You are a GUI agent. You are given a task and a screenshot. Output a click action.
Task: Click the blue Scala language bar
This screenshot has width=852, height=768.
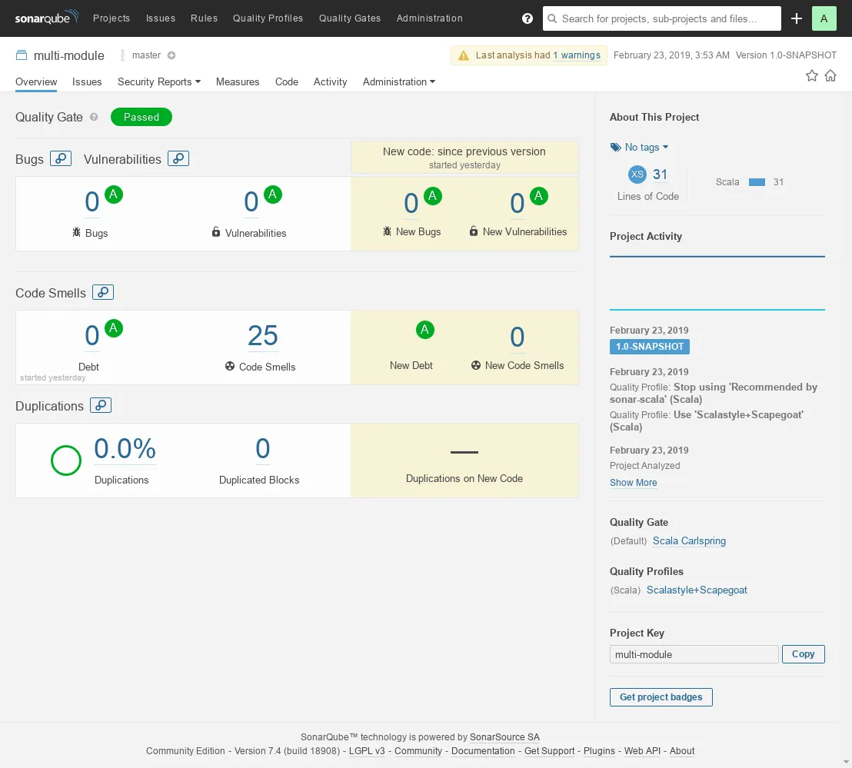(x=757, y=182)
